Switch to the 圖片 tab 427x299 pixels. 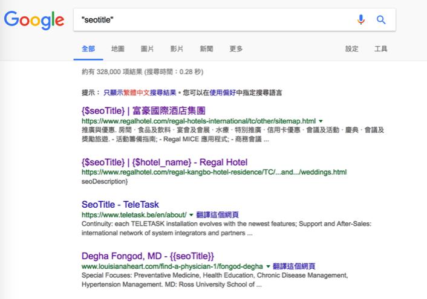[x=148, y=49]
